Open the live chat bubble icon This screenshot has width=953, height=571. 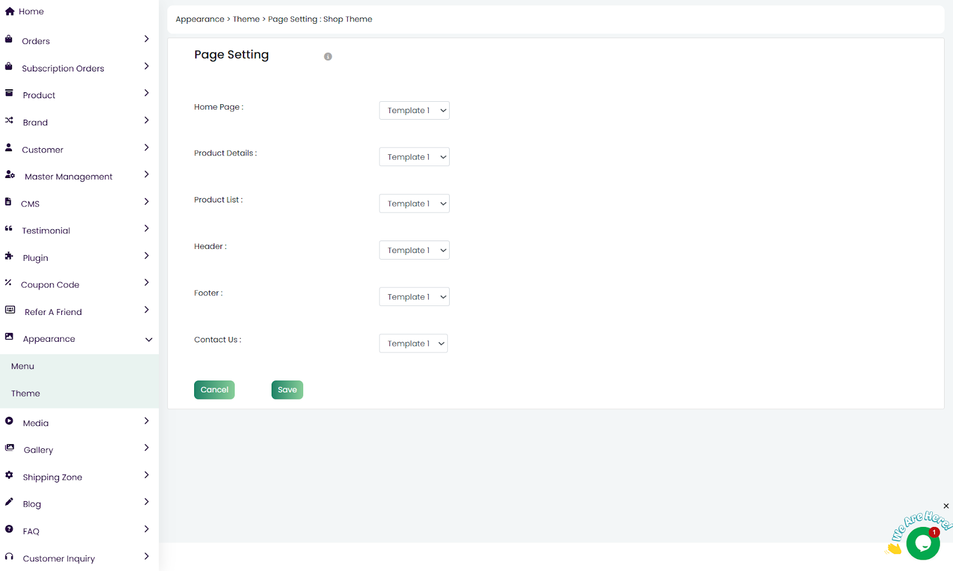(923, 543)
